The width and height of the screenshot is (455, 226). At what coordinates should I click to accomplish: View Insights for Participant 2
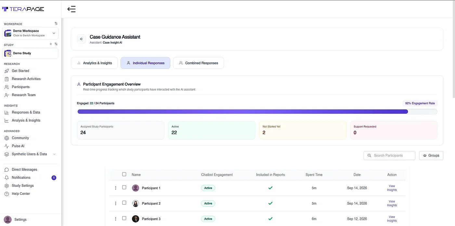point(392,203)
